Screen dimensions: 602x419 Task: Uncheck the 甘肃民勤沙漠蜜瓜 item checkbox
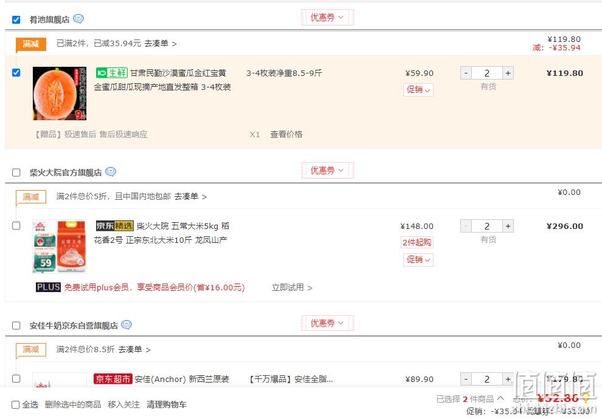[x=16, y=72]
